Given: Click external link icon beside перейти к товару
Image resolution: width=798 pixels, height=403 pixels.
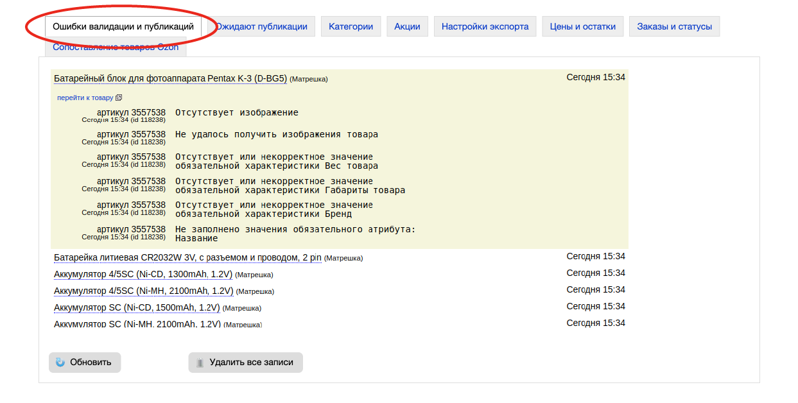Looking at the screenshot, I should pyautogui.click(x=119, y=98).
